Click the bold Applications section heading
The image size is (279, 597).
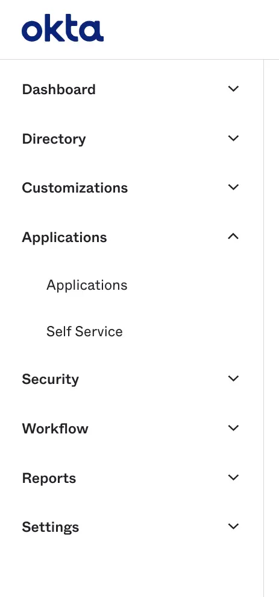click(x=64, y=238)
